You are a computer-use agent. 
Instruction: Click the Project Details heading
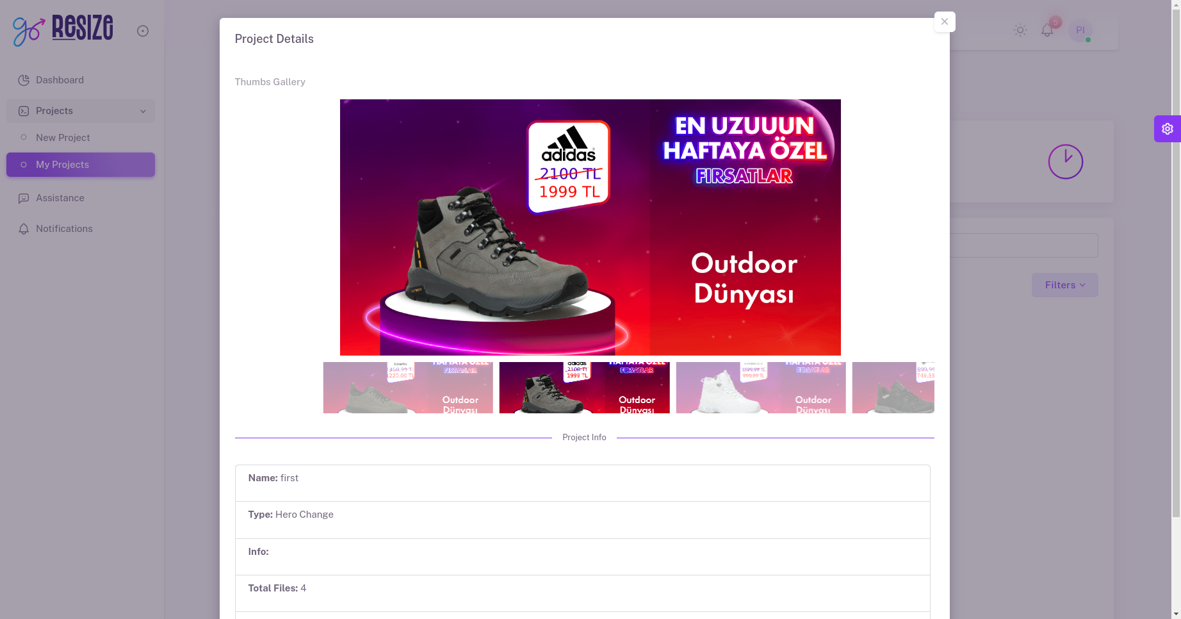[x=274, y=39]
